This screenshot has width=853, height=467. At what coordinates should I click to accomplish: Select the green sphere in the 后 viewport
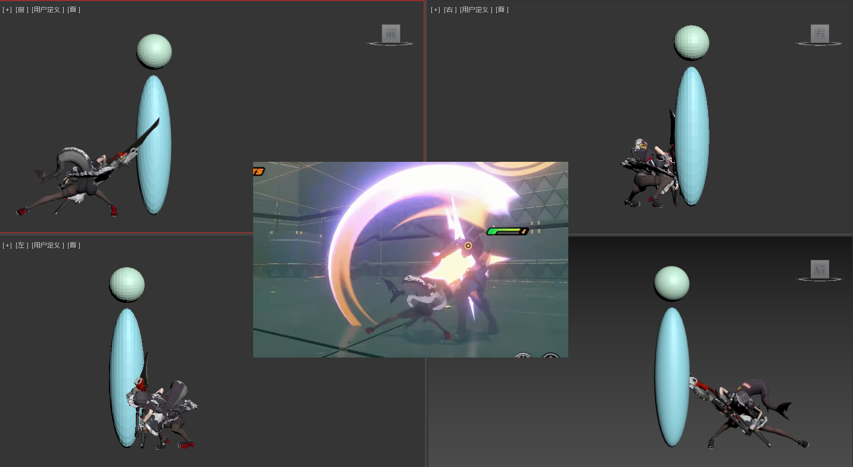click(x=672, y=283)
